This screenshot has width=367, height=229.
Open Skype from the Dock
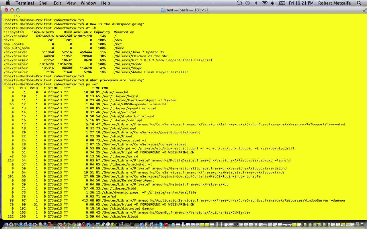(161, 224)
